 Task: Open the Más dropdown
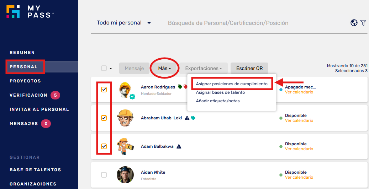click(x=164, y=69)
